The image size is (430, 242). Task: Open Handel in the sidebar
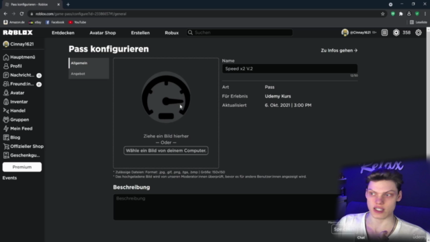[14, 110]
